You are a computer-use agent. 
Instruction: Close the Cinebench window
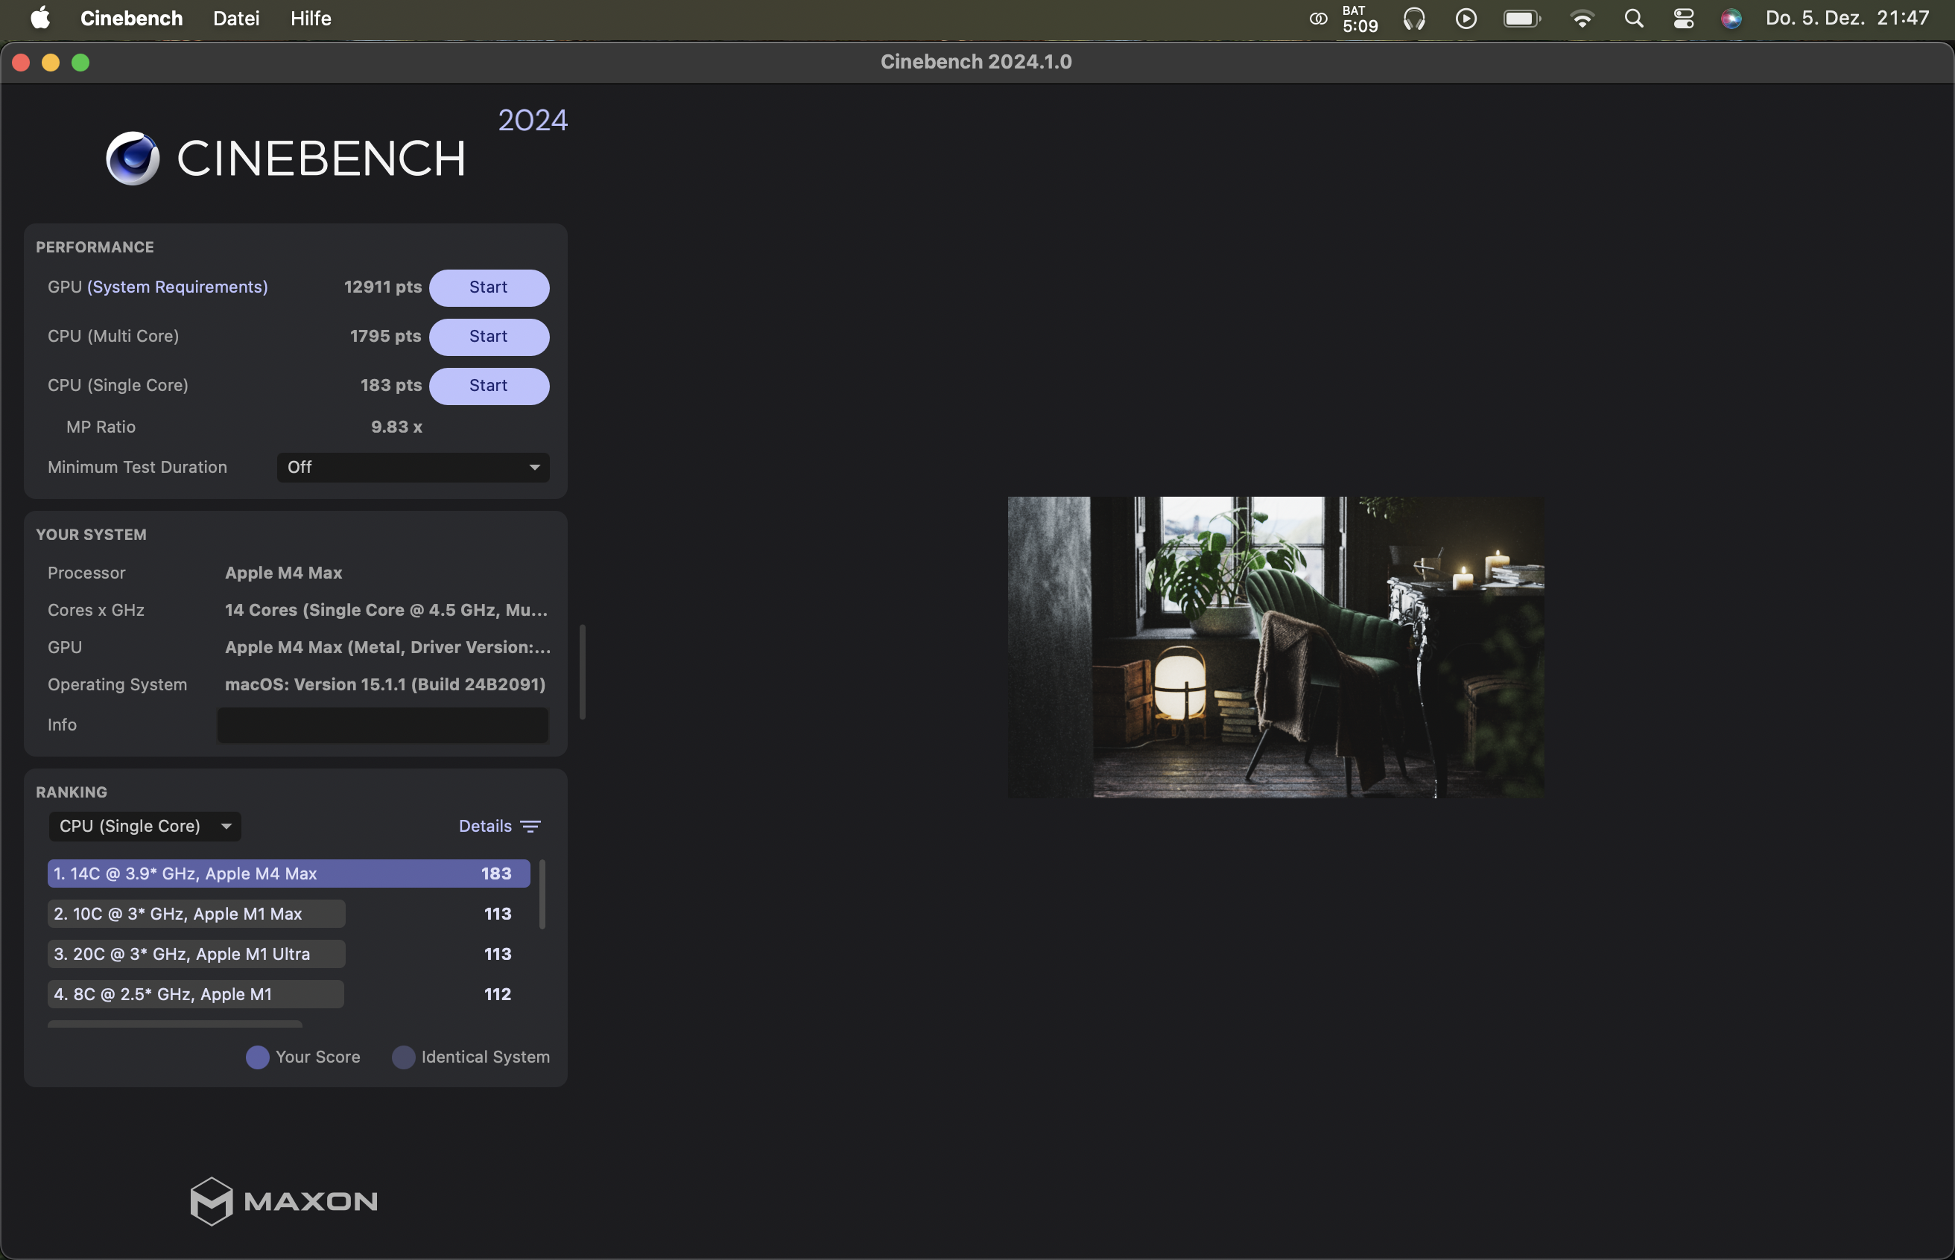22,63
